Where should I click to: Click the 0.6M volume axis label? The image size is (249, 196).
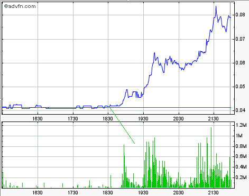click(241, 156)
